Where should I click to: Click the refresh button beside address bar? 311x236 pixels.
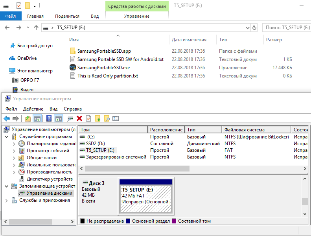pos(254,28)
